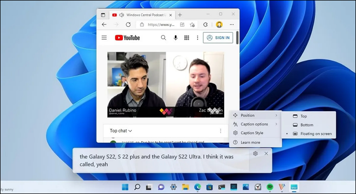
Task: Go back in Edge browser
Action: click(x=104, y=24)
